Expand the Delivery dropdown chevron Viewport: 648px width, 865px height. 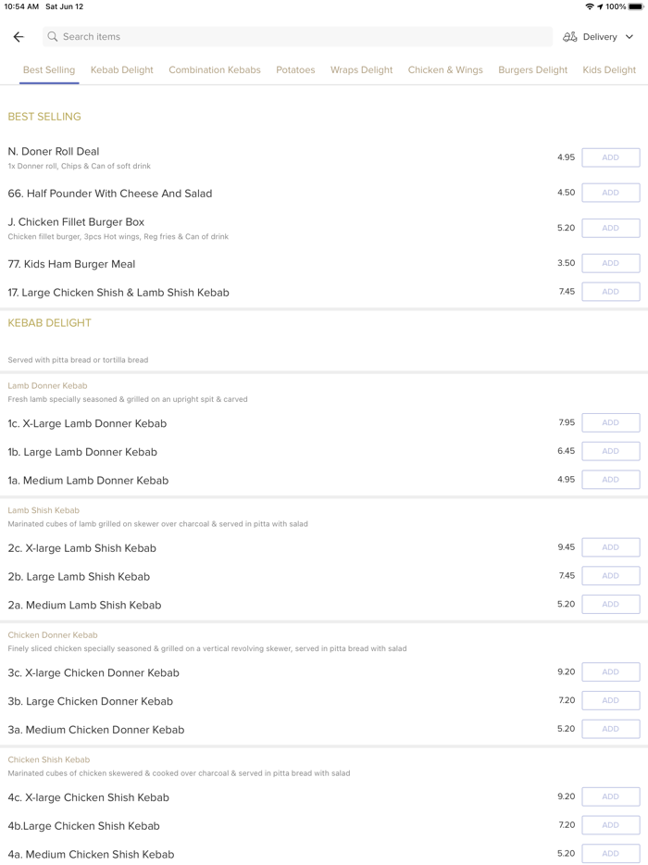(x=629, y=37)
